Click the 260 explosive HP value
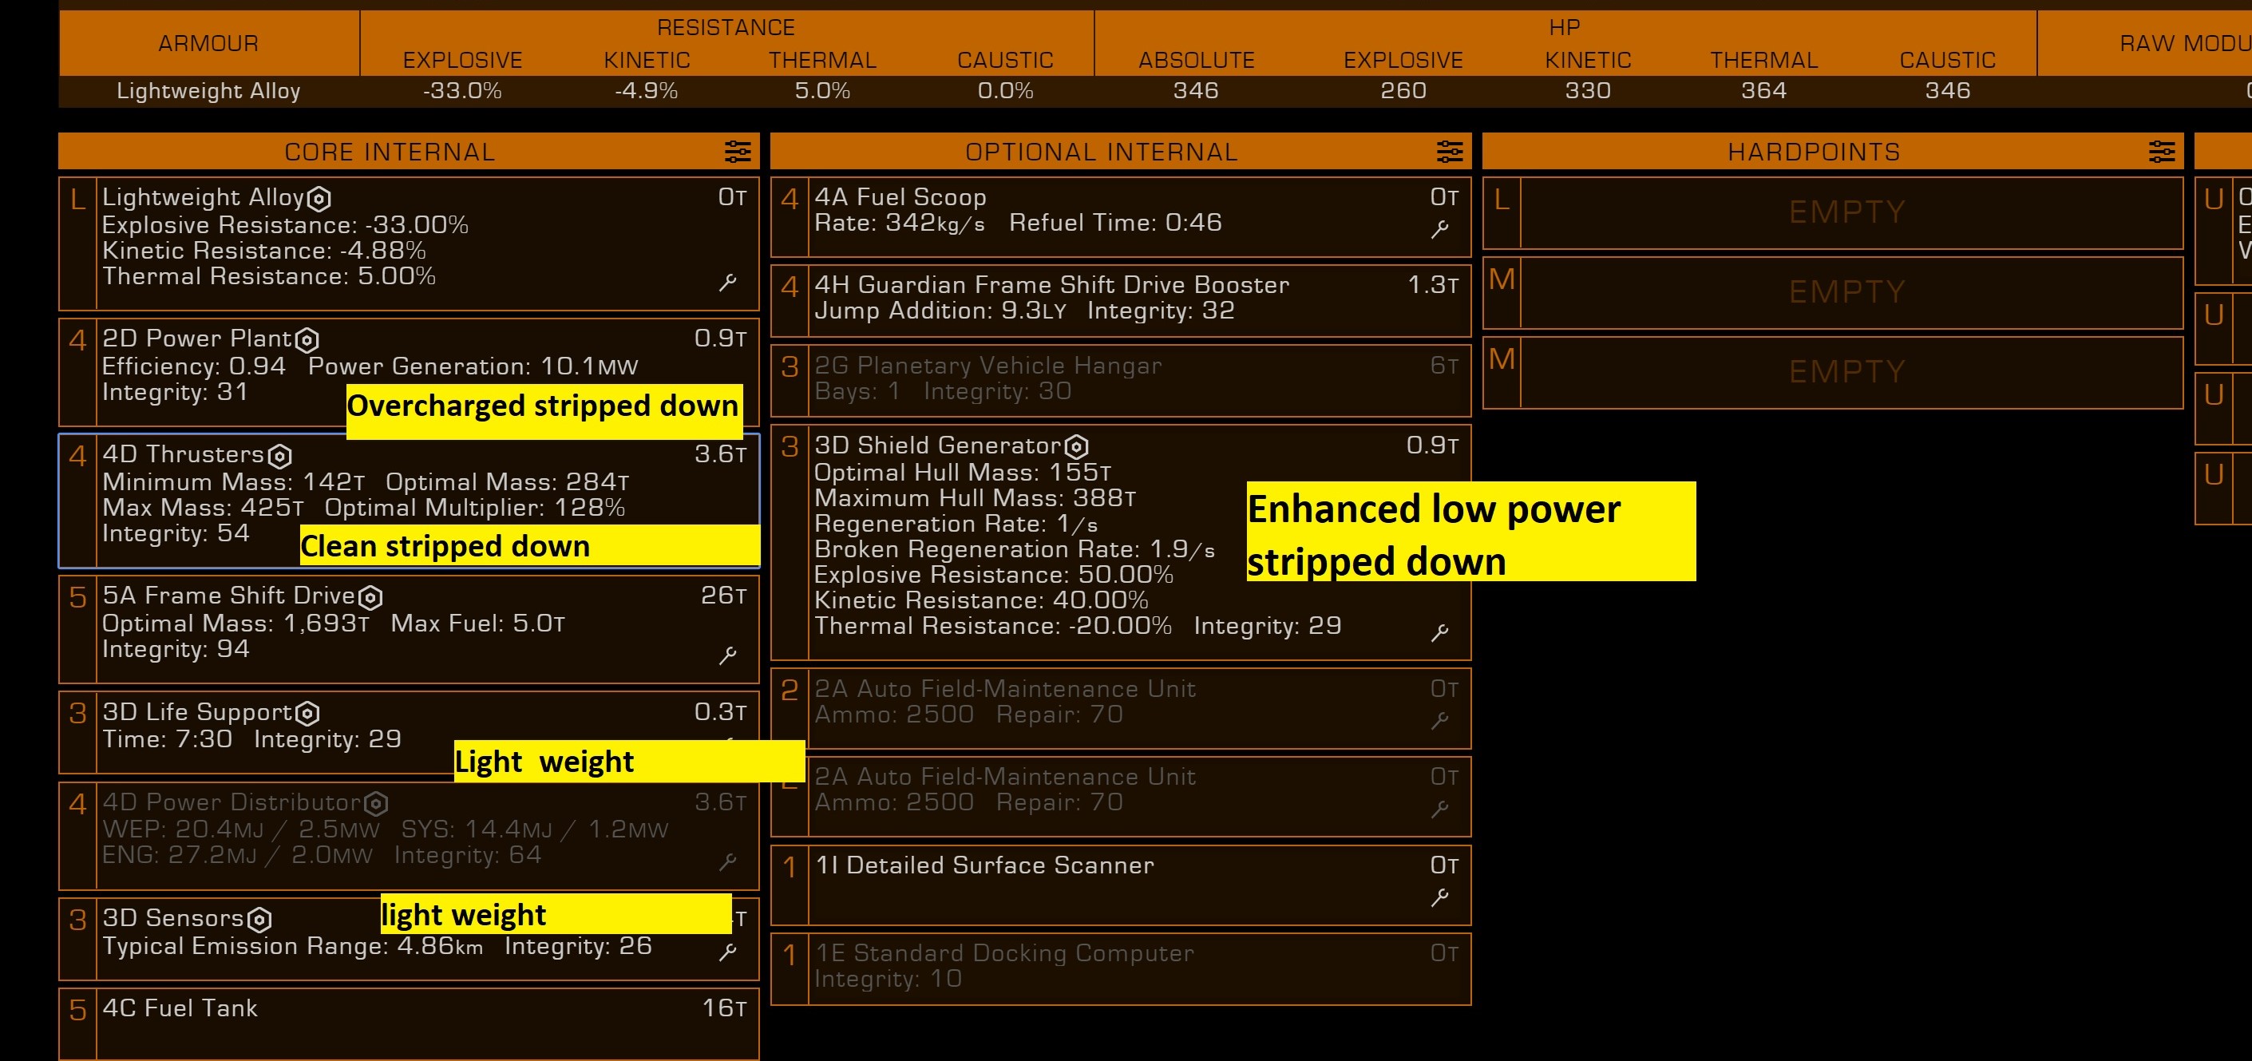 (1403, 91)
